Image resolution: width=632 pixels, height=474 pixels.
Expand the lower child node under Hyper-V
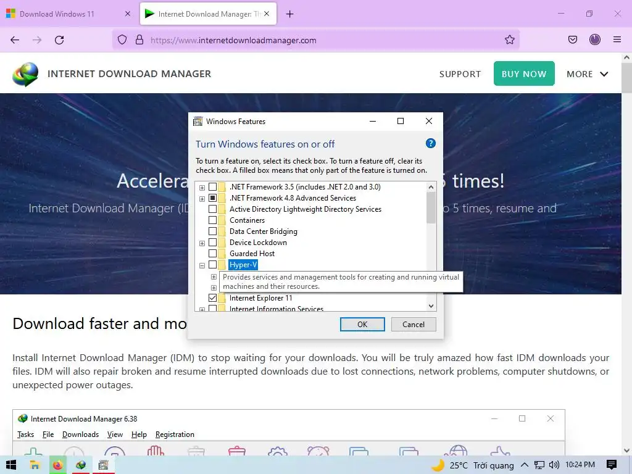click(214, 288)
